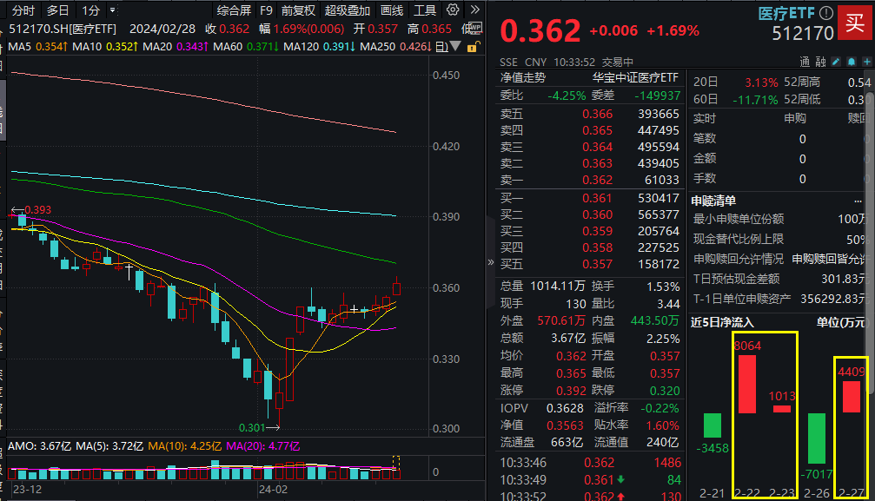
Task: Click the info icon beside 医疗ETF
Action: [826, 12]
